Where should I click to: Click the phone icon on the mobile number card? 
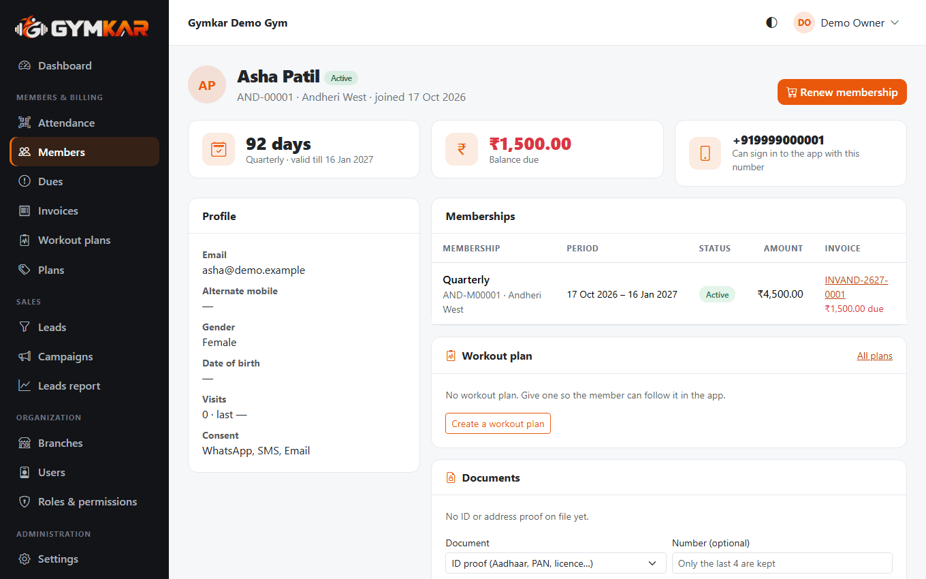(705, 153)
